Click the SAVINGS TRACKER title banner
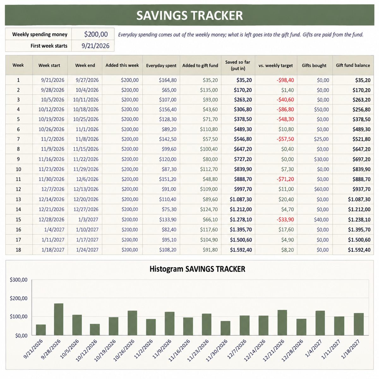The height and width of the screenshot is (379, 379). 189,15
